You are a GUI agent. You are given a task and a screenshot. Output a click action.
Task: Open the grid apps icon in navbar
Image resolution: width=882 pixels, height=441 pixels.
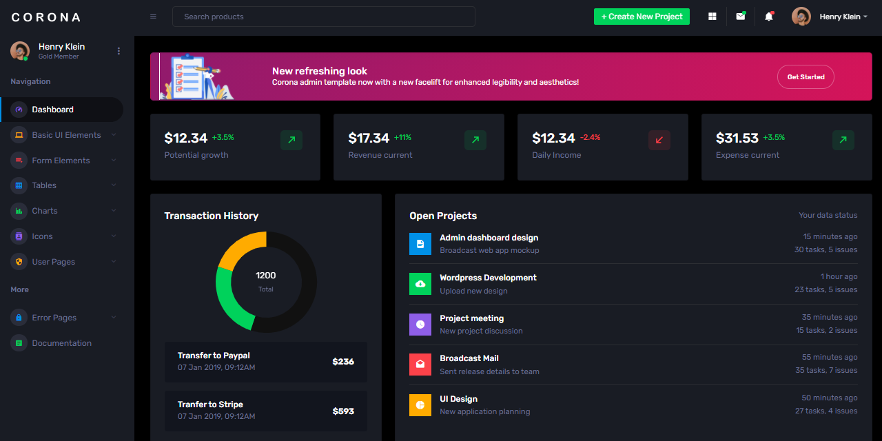(x=712, y=17)
